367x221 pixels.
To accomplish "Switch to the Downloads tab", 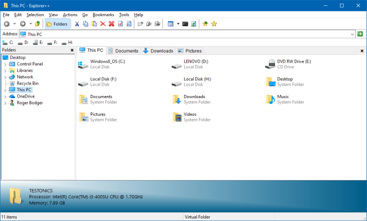I will 158,51.
